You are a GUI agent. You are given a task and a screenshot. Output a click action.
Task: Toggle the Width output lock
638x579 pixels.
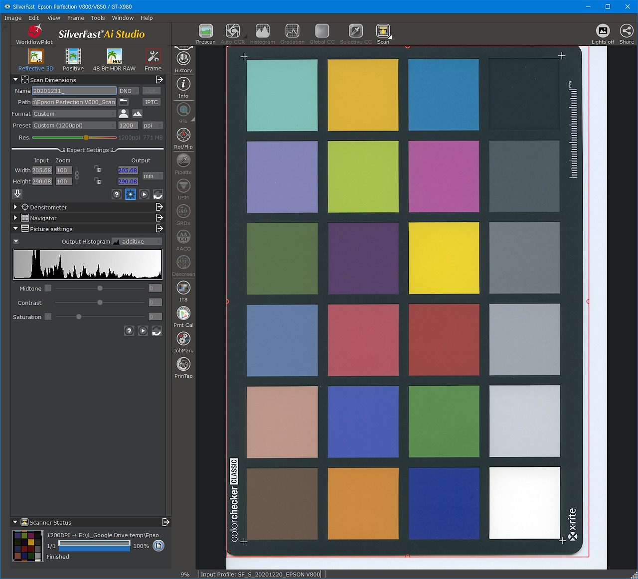pos(98,169)
